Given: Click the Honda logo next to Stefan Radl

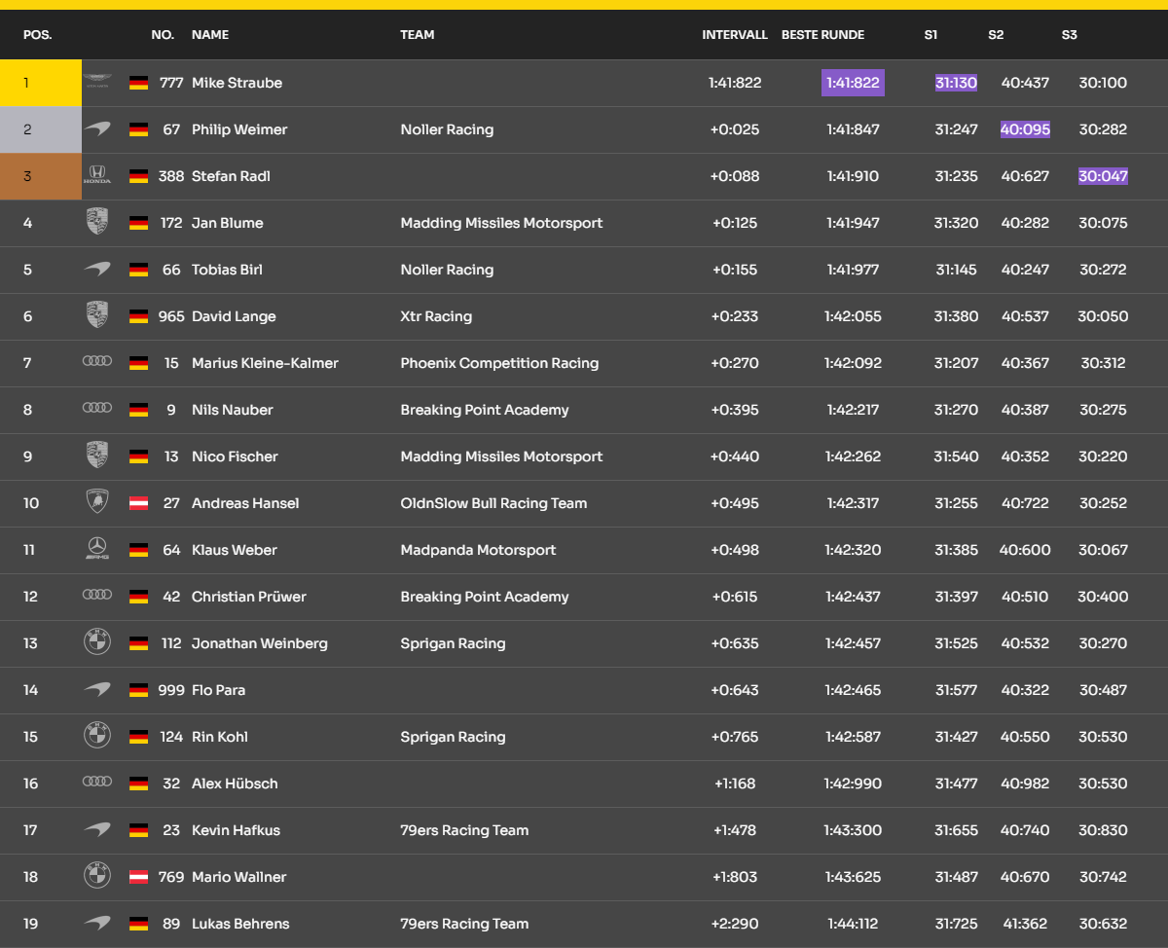Looking at the screenshot, I should point(96,176).
